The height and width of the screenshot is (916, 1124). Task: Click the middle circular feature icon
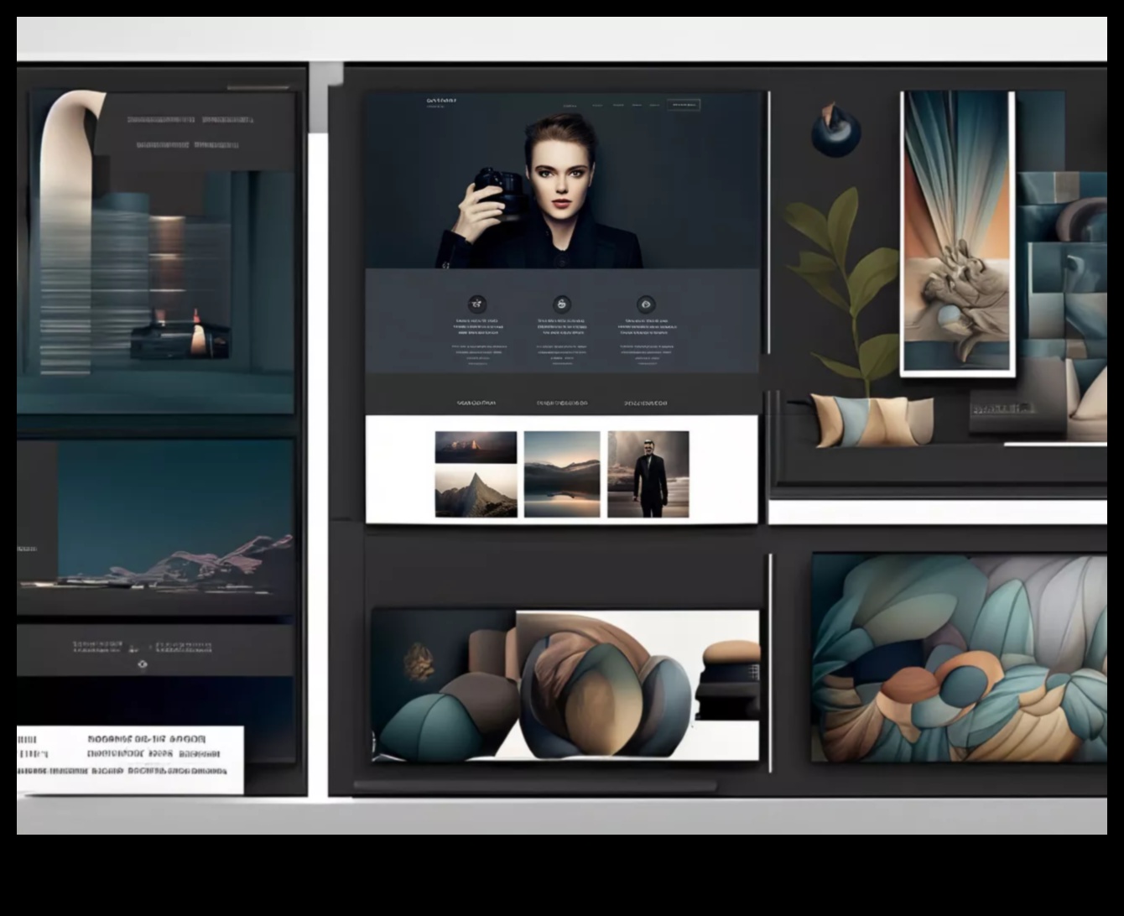(x=561, y=304)
